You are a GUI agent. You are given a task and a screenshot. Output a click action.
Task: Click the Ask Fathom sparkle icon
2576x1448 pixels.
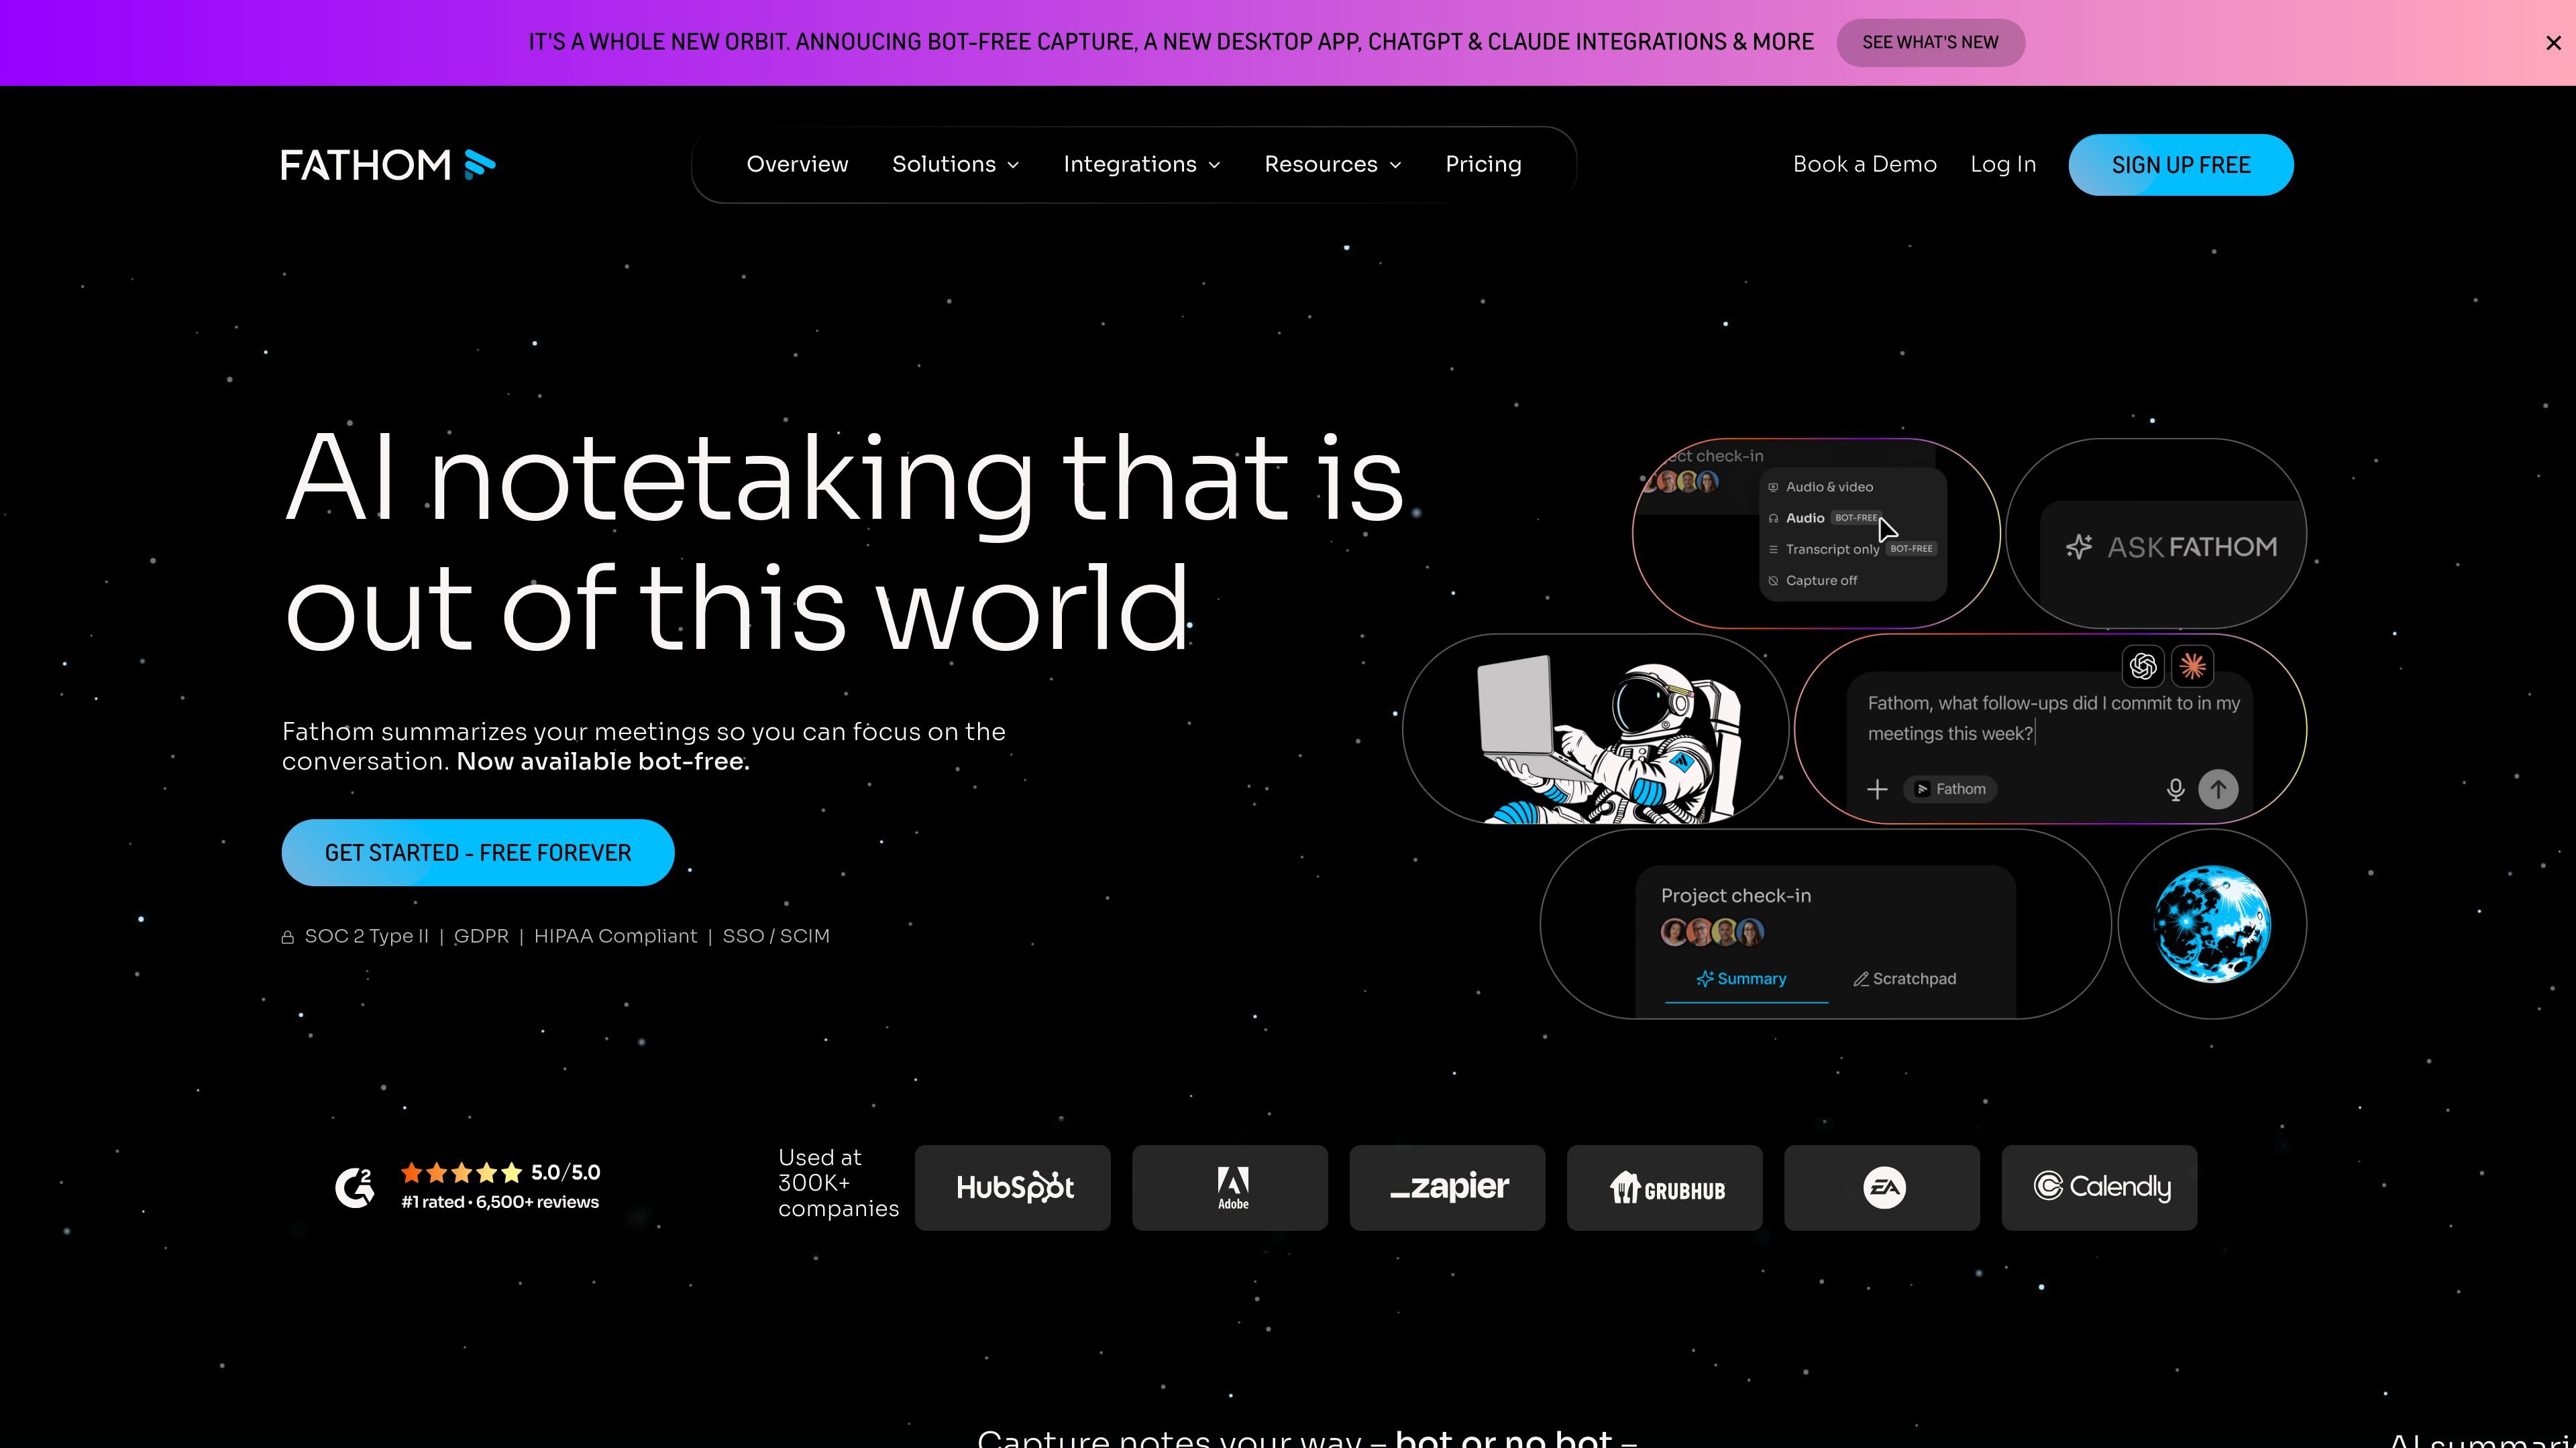(2079, 546)
